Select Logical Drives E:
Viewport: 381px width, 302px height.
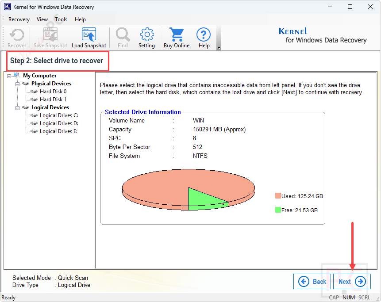tap(58, 131)
